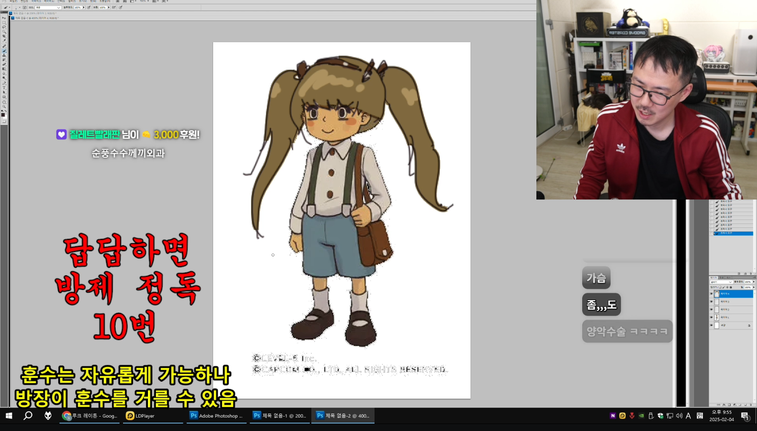Open layer blend mode dropdown
The width and height of the screenshot is (757, 431).
pos(722,282)
